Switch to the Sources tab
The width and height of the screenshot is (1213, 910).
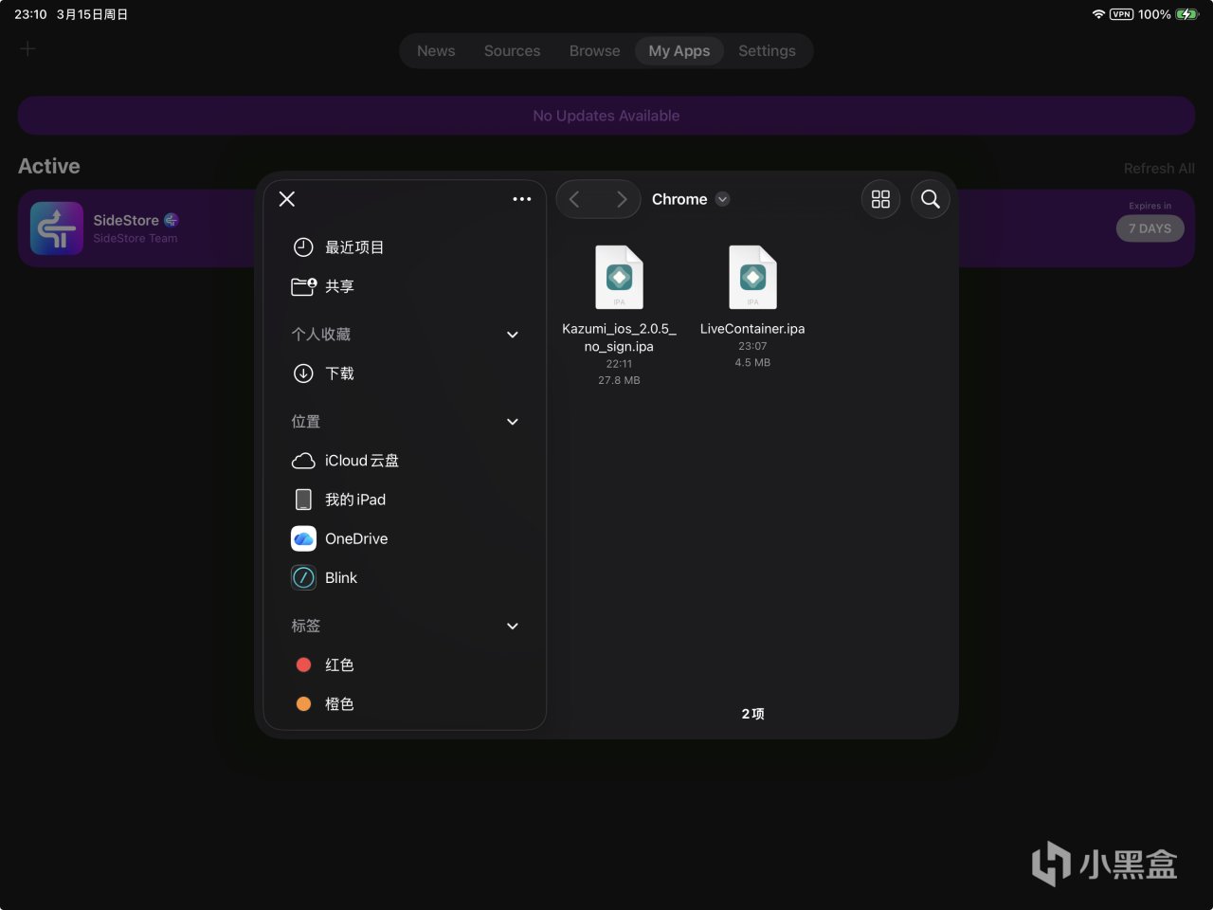(512, 51)
